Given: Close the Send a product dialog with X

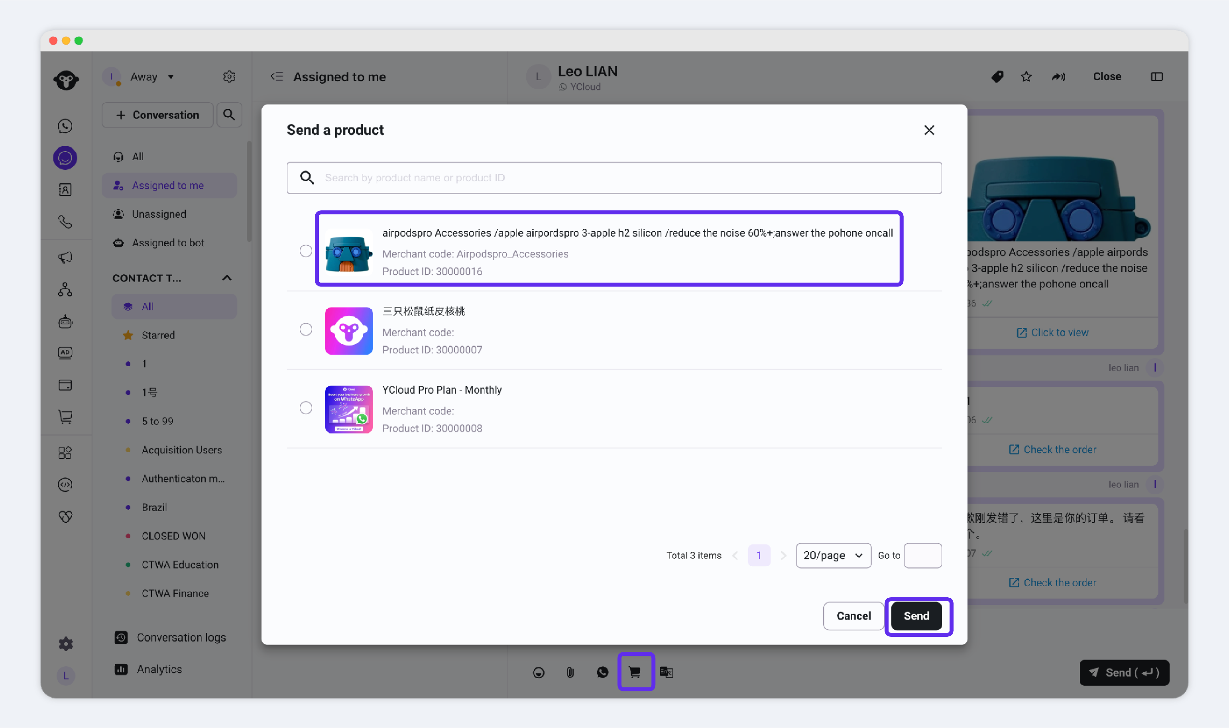Looking at the screenshot, I should tap(929, 130).
